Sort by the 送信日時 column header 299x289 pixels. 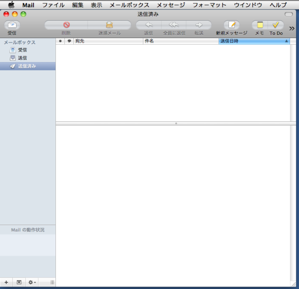click(x=253, y=41)
